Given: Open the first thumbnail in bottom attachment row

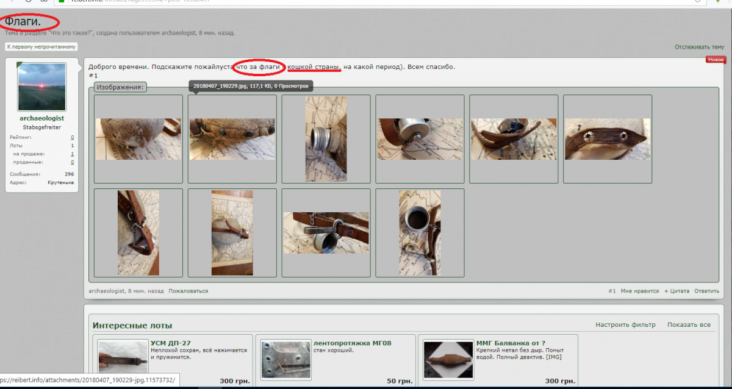Looking at the screenshot, I should pos(138,232).
